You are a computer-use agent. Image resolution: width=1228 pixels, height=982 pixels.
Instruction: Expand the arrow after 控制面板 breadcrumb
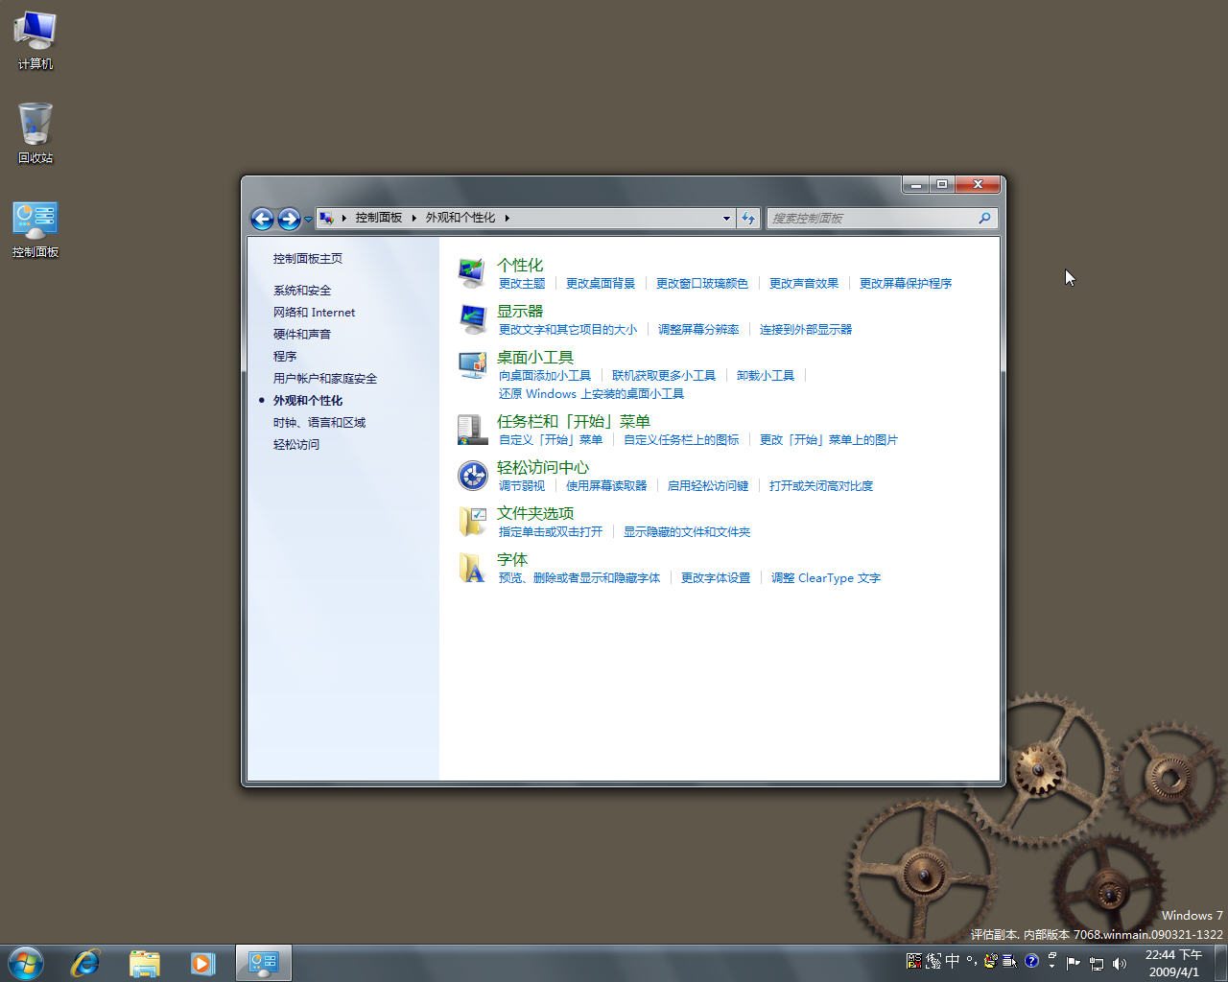click(x=414, y=218)
